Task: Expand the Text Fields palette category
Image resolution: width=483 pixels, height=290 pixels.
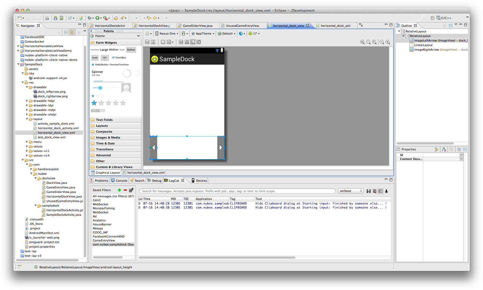Action: [x=104, y=120]
